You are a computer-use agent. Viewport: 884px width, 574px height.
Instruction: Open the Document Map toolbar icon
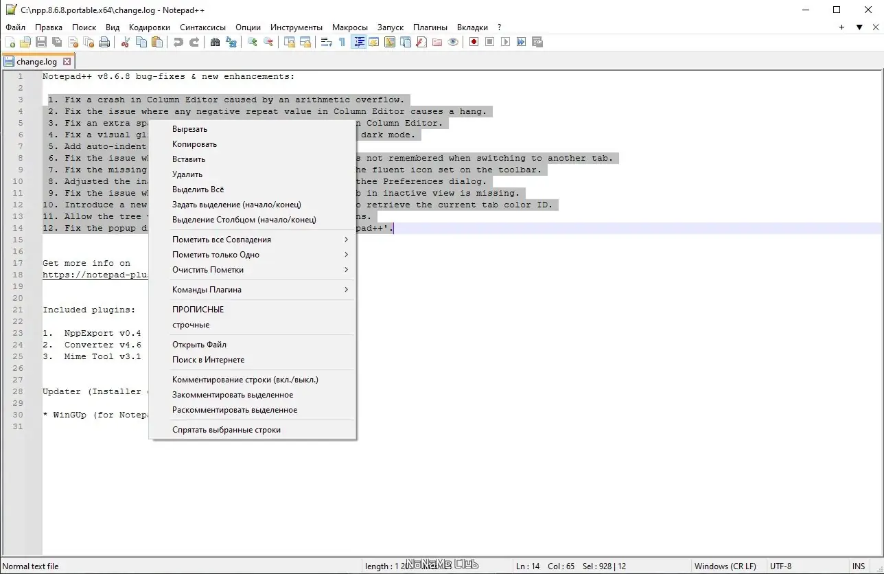pyautogui.click(x=390, y=42)
